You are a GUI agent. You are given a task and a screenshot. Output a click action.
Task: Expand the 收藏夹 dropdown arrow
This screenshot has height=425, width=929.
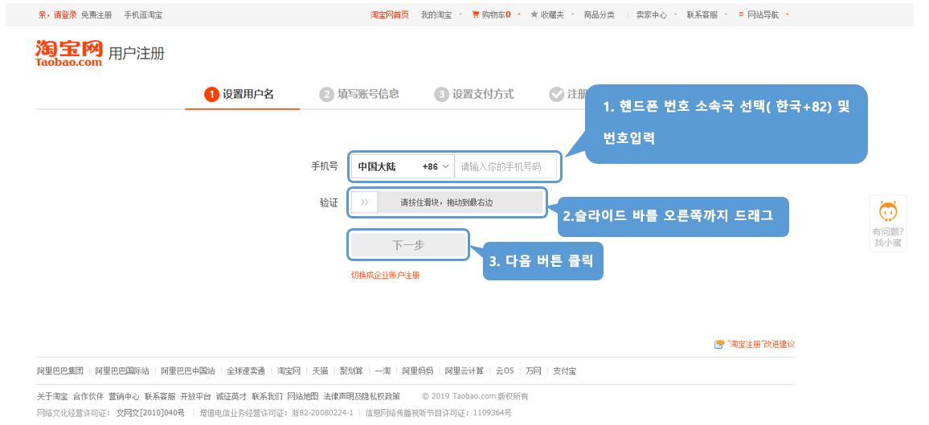pyautogui.click(x=572, y=14)
